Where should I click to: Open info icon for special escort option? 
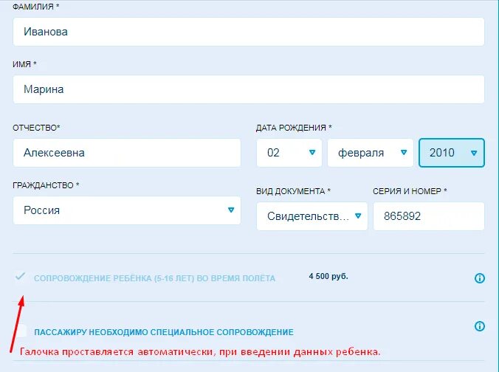pos(480,326)
